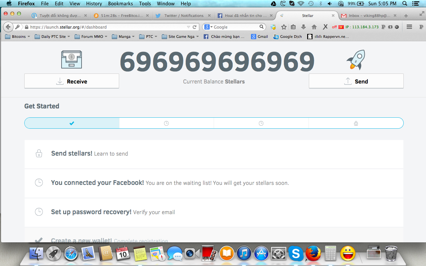
Task: Open the Gmail bookmark
Action: (259, 37)
